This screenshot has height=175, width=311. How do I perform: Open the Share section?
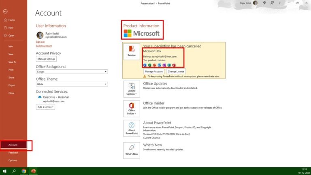pos(11,78)
